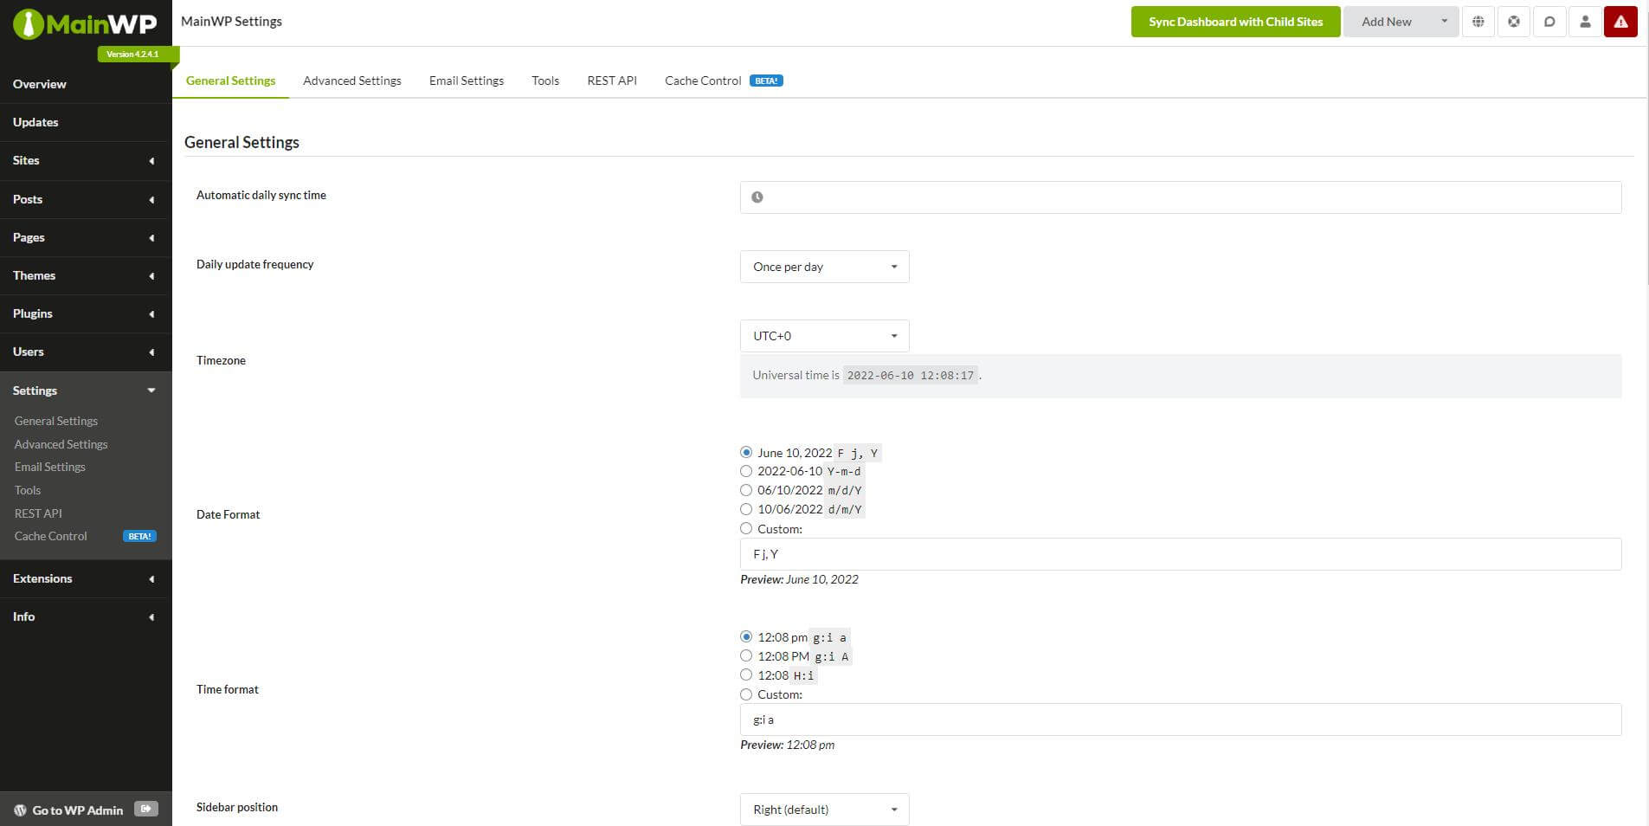Viewport: 1649px width, 826px height.
Task: Expand the Themes sidebar menu
Action: [x=85, y=275]
